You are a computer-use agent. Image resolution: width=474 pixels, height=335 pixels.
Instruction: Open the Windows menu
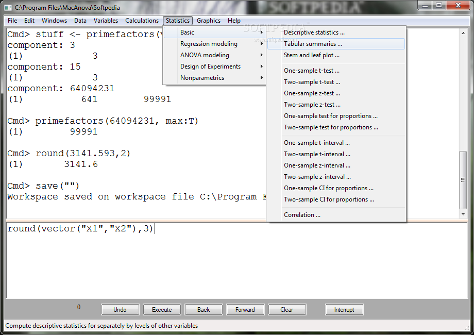tap(54, 21)
